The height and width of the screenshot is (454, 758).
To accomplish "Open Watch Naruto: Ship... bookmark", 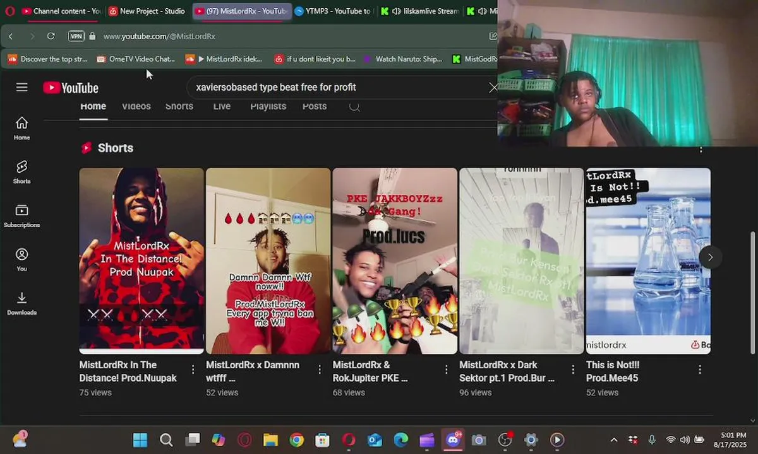I will tap(403, 59).
